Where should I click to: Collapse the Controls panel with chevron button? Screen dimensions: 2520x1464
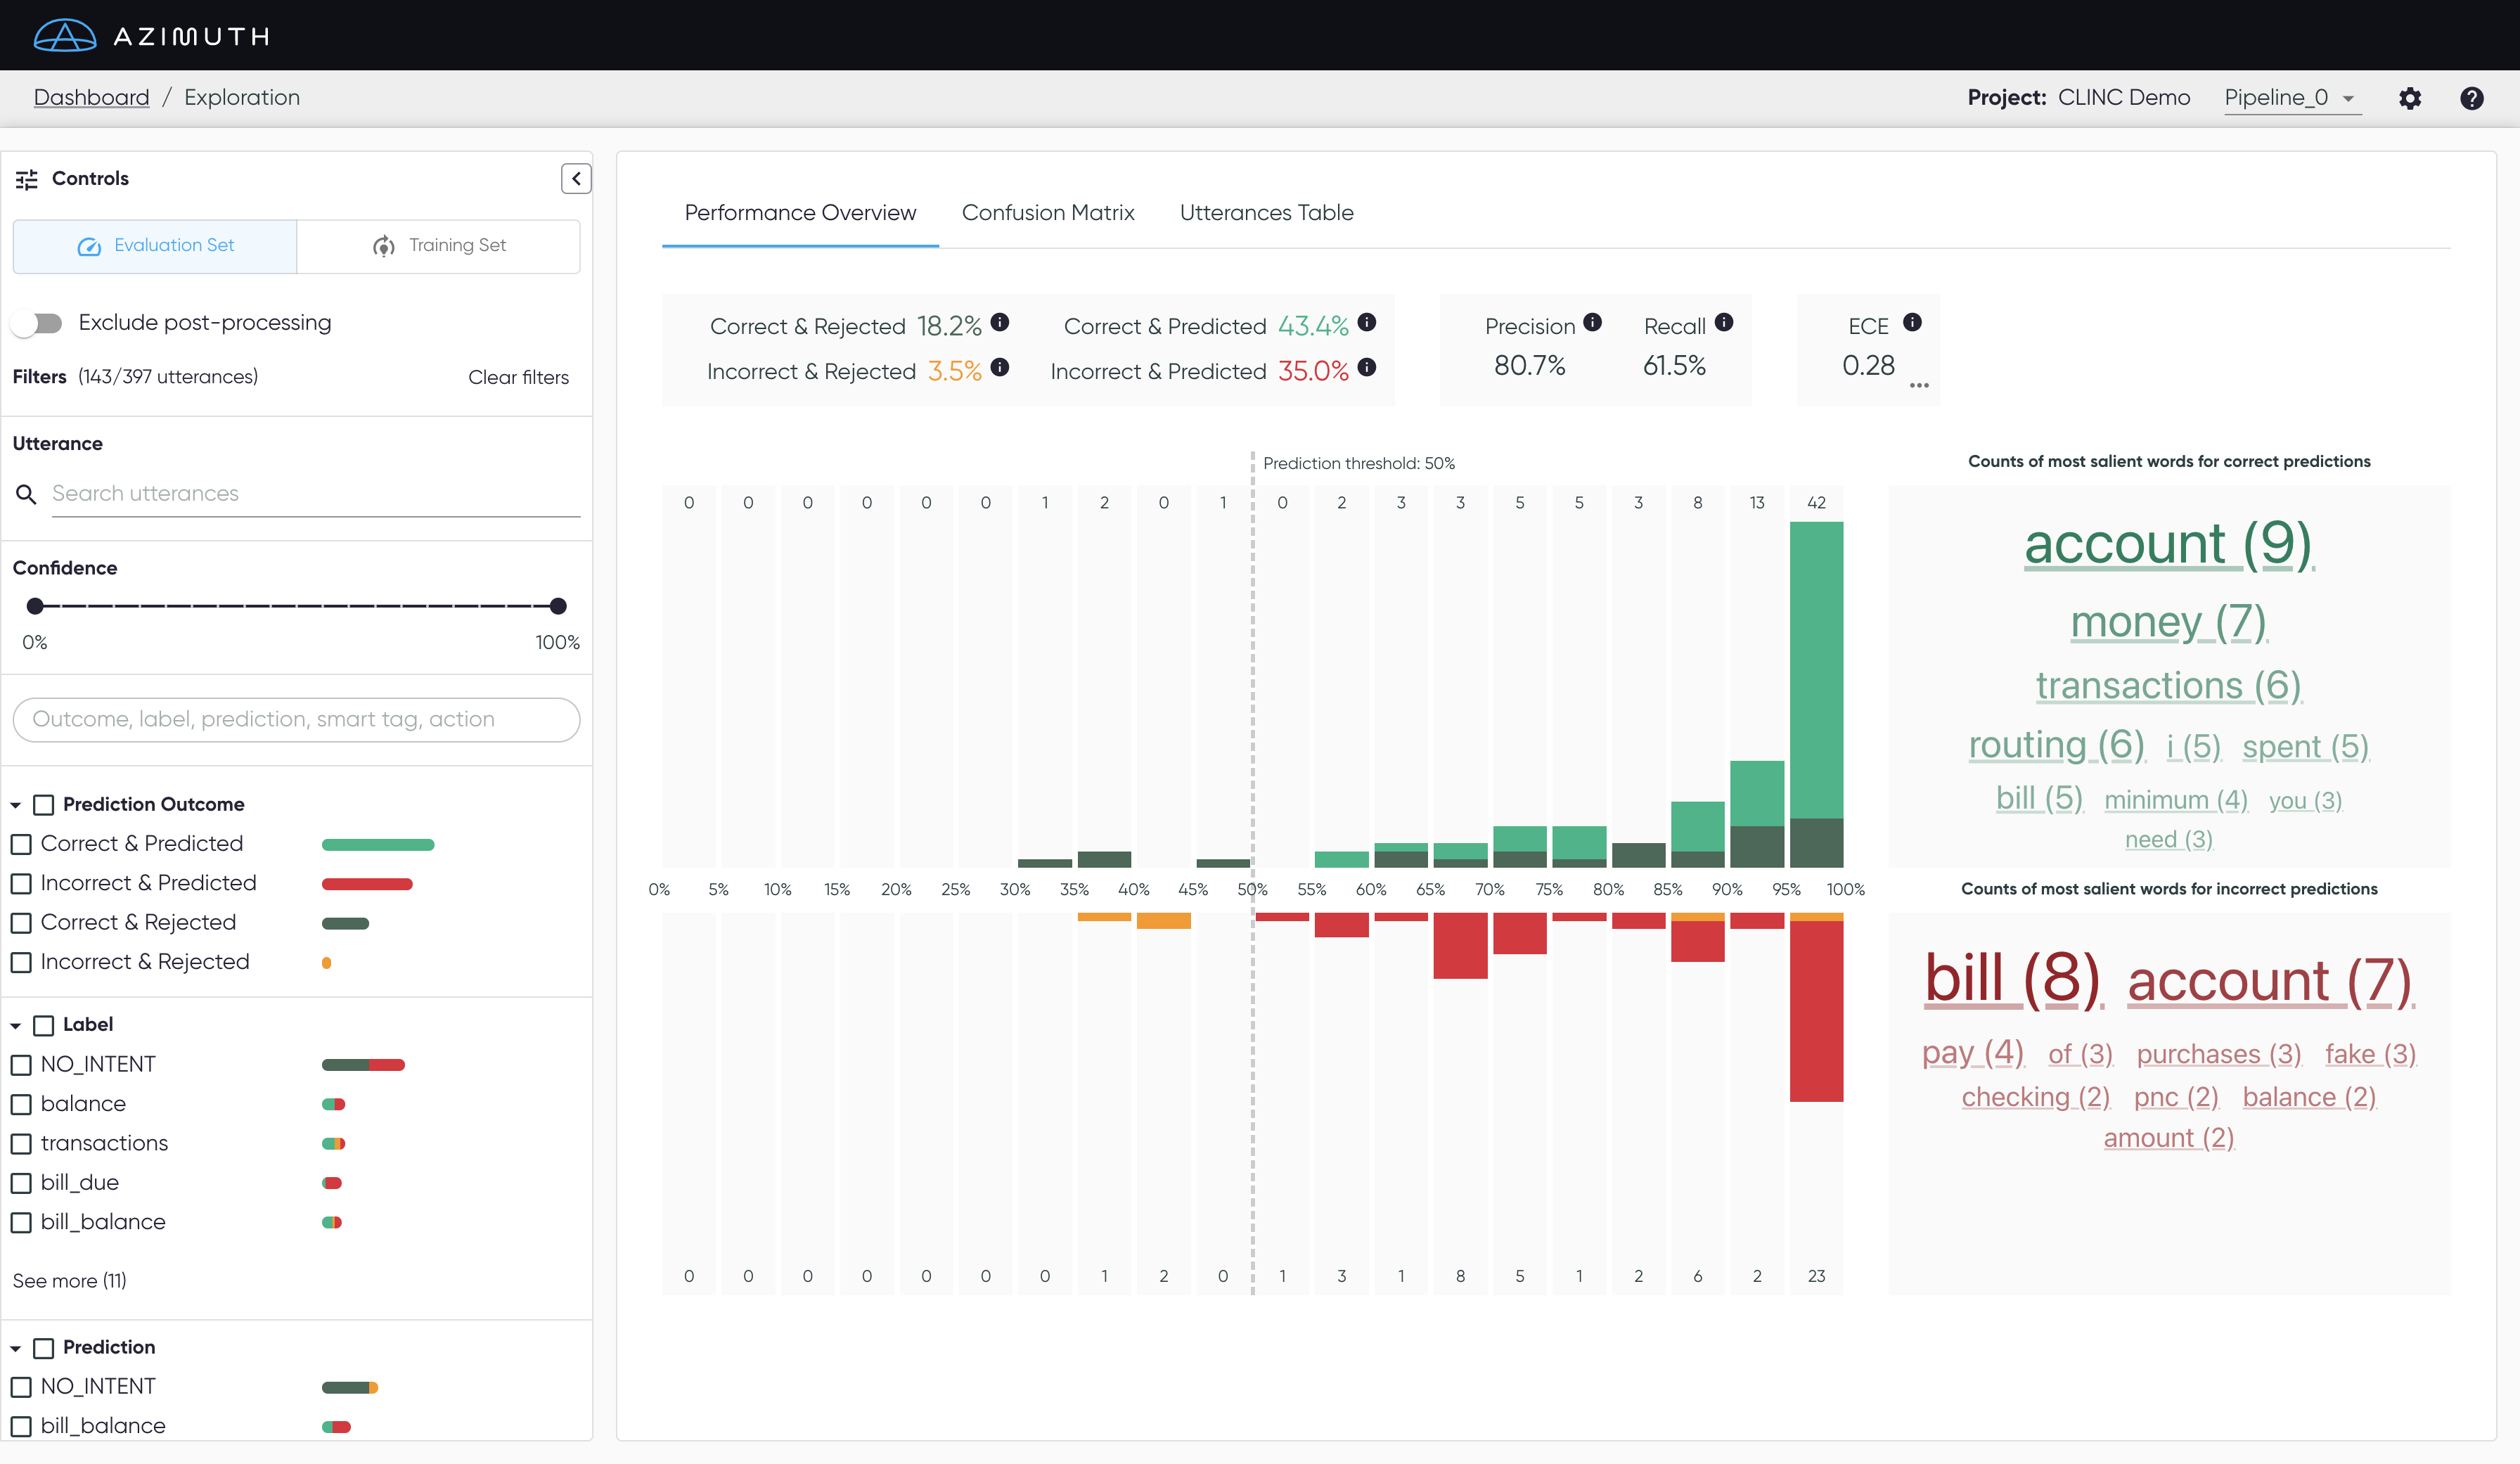tap(576, 178)
